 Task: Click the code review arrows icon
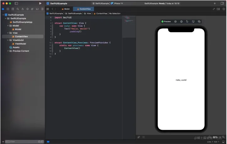(214, 9)
